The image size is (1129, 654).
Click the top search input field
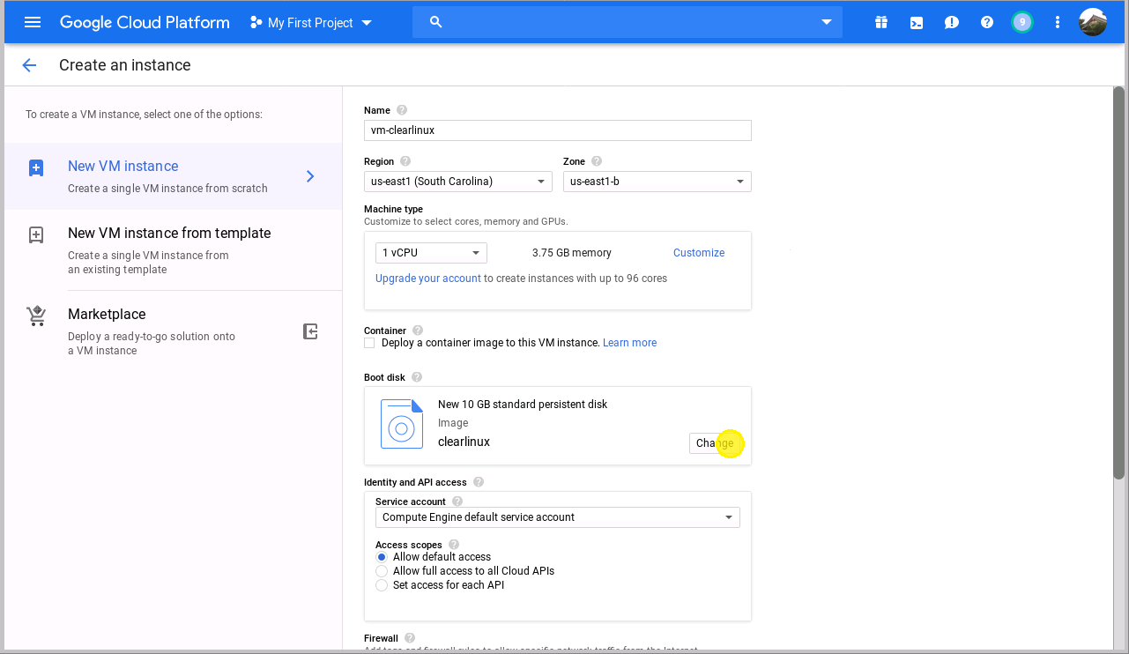coord(628,23)
